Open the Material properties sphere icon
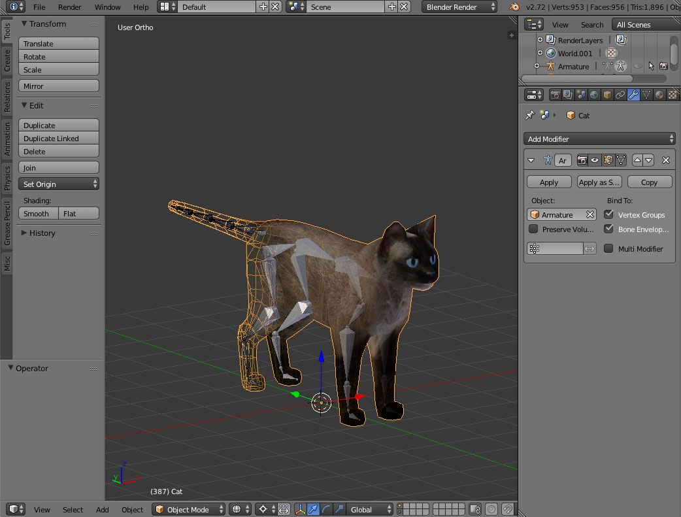 pyautogui.click(x=659, y=95)
